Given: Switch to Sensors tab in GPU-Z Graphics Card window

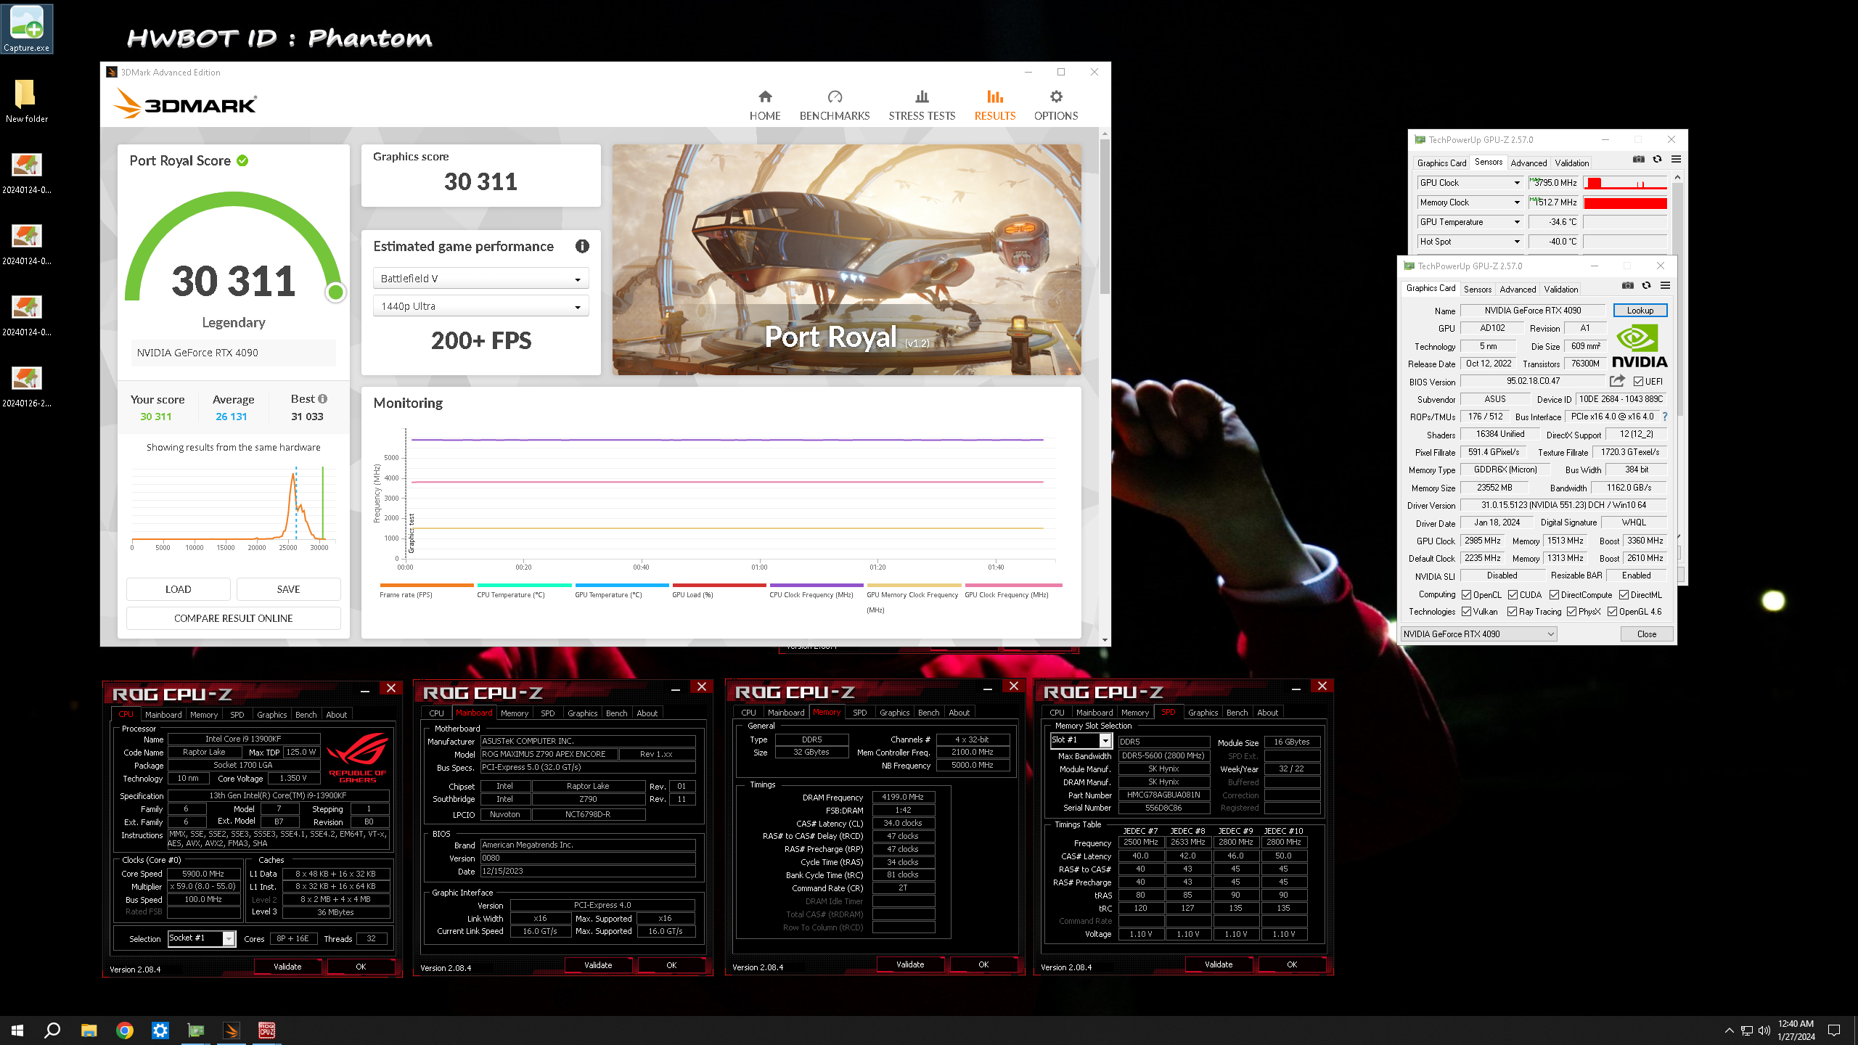Looking at the screenshot, I should pos(1477,289).
